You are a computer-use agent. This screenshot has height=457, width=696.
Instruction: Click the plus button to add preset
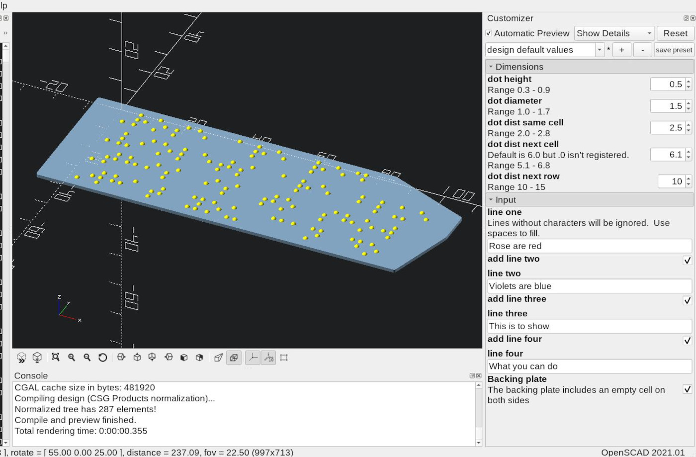tap(622, 50)
